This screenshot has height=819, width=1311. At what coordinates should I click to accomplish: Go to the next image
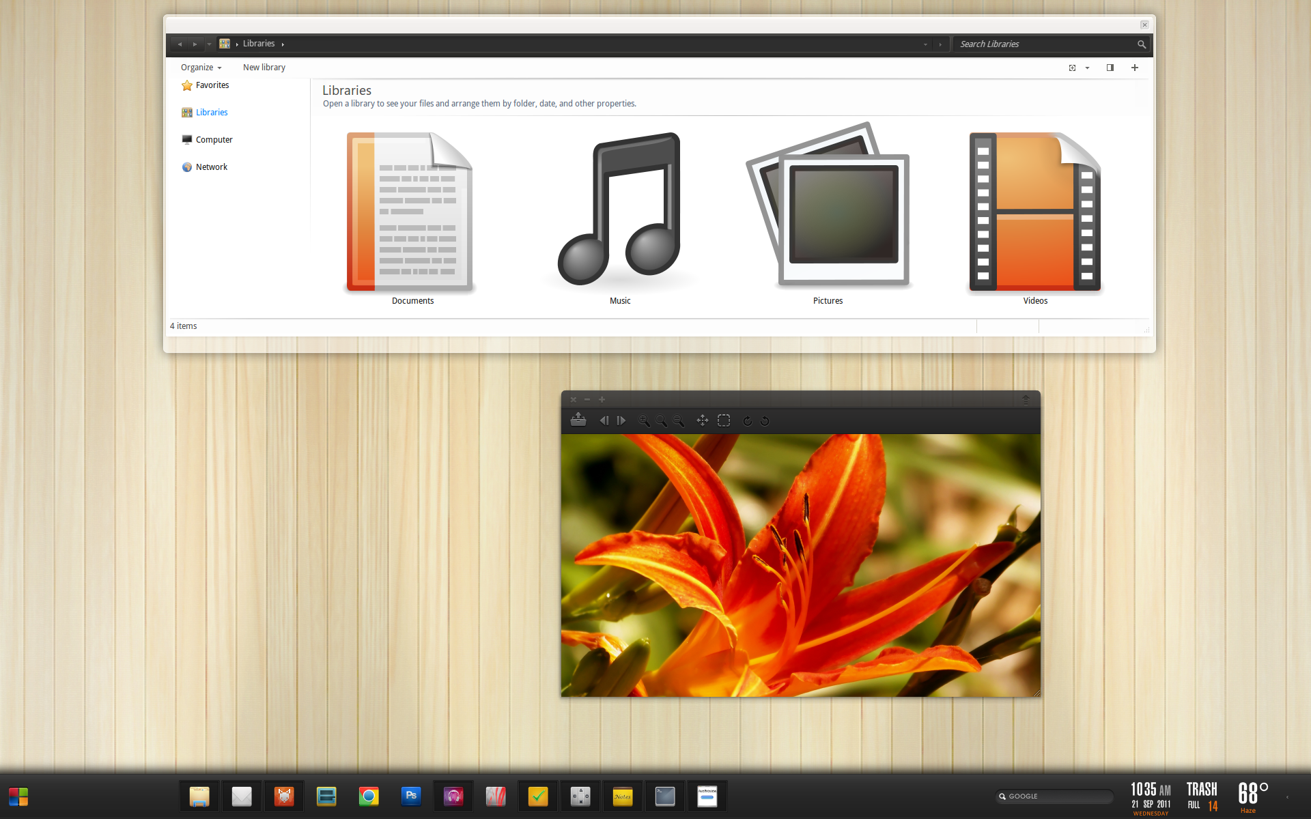coord(621,421)
